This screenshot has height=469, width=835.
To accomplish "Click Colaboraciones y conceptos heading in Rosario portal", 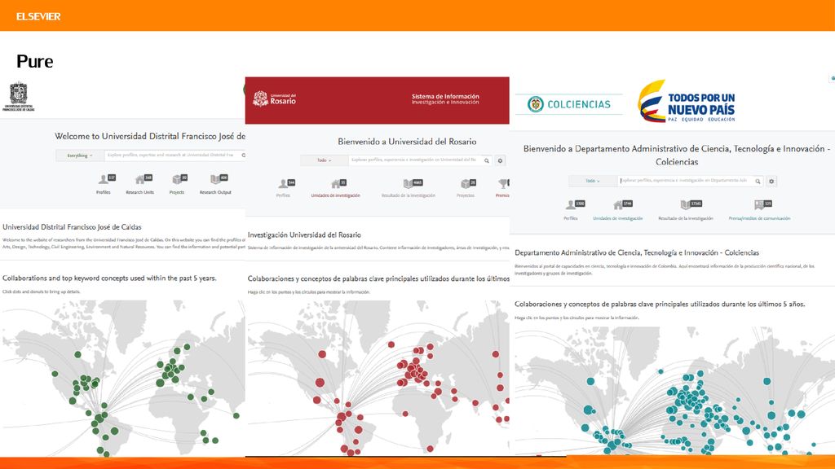I will coord(378,278).
